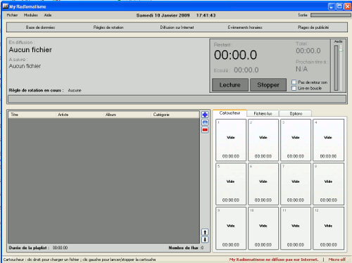This screenshot has width=352, height=263.
Task: Switch to the Cartoucheur tab
Action: [x=230, y=113]
